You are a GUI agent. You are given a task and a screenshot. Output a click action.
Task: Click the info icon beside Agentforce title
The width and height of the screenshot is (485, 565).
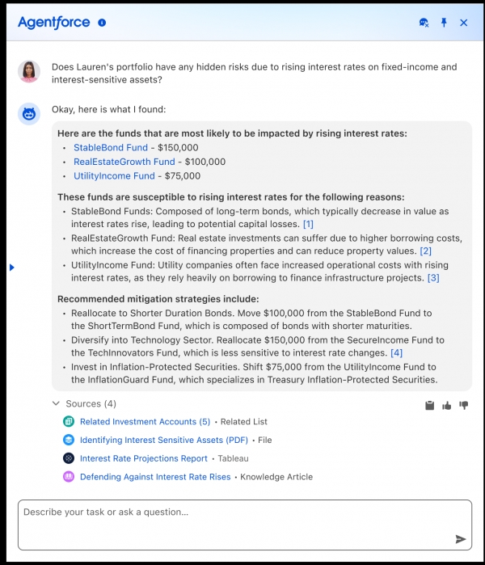point(102,23)
